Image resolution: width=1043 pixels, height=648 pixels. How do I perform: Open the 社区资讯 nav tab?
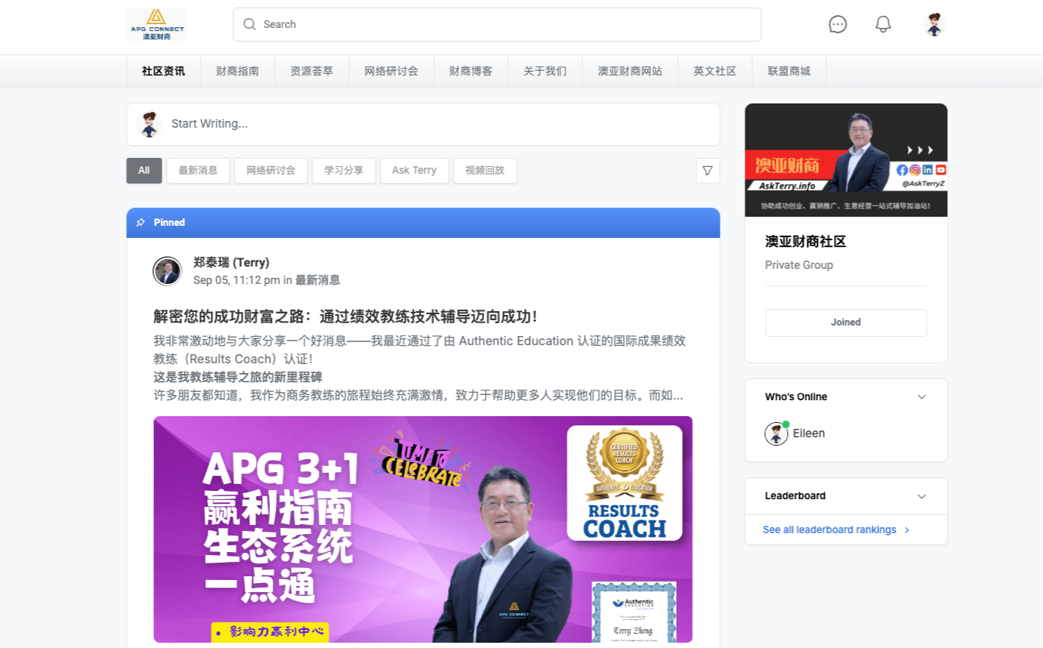pyautogui.click(x=163, y=71)
